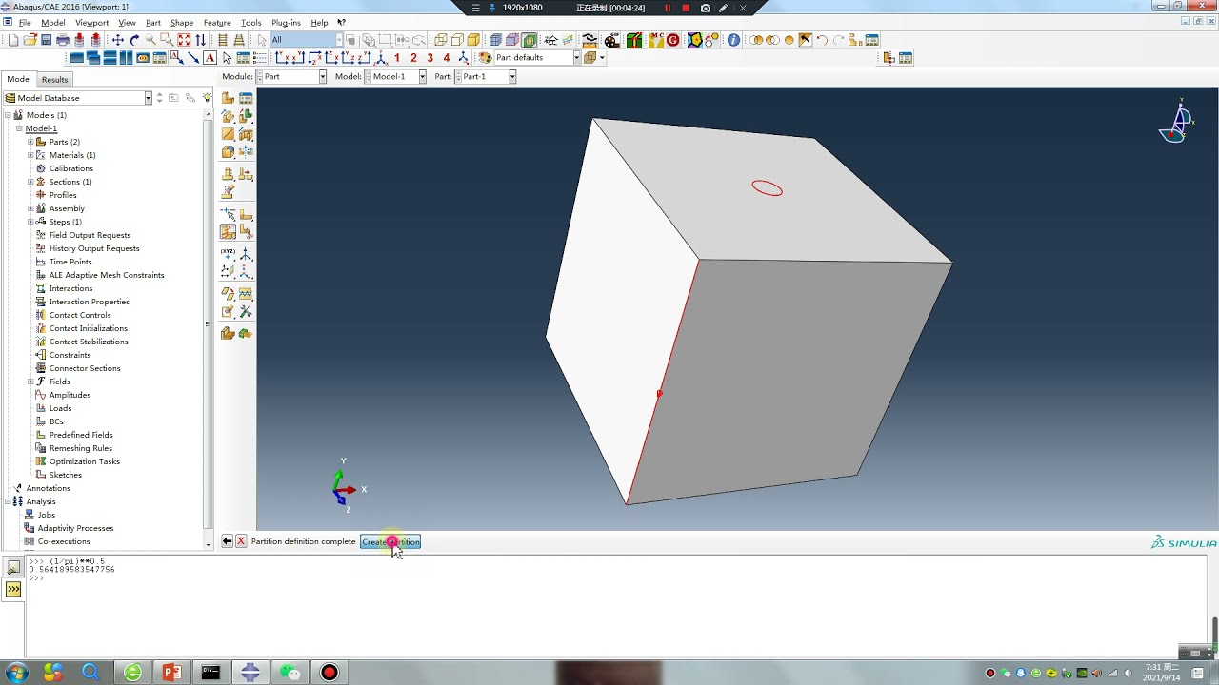Click the Create Arrow Annotation icon

click(192, 58)
